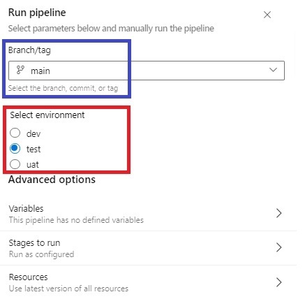Viewport: 305px width, 306px height.
Task: Expand Variables using its chevron arrow
Action: pos(278,213)
